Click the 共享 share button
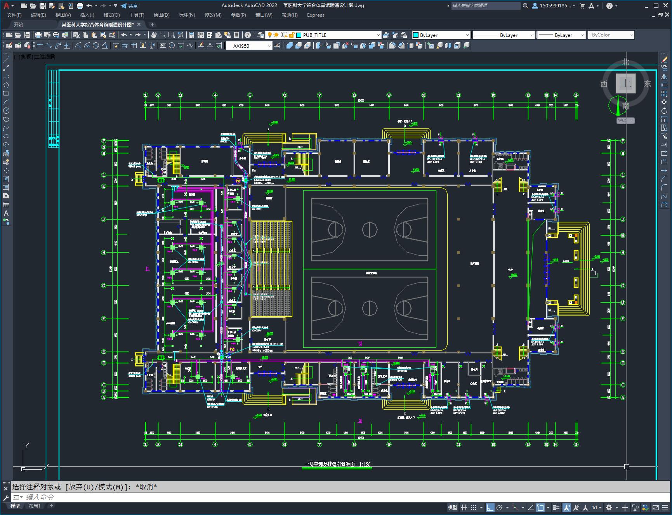Viewport: 672px width, 515px height. coord(129,5)
